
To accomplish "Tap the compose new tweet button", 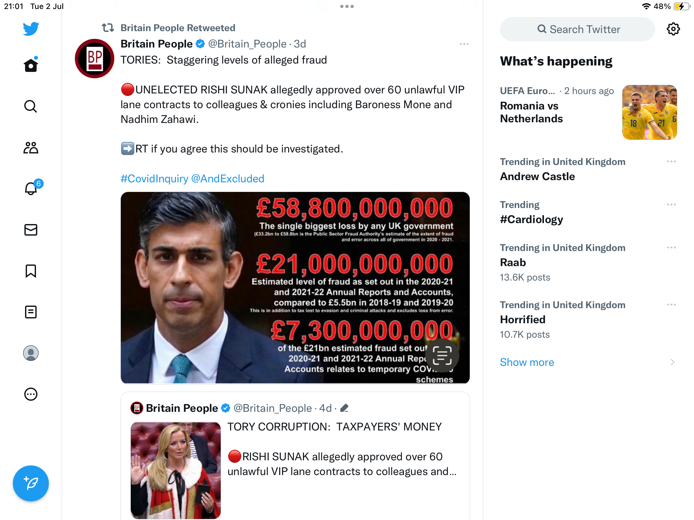I will tap(31, 483).
